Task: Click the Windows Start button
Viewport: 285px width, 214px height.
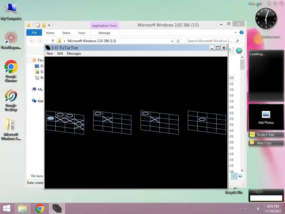Action: (x=7, y=208)
